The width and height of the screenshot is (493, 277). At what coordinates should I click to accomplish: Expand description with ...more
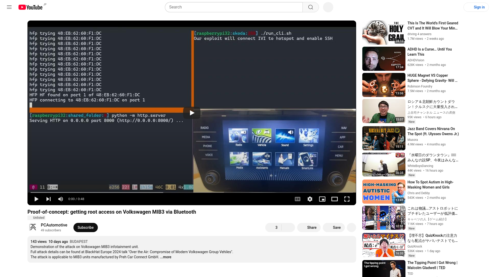[x=166, y=257]
